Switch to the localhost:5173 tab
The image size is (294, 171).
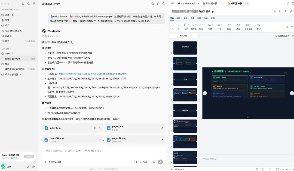point(187,3)
